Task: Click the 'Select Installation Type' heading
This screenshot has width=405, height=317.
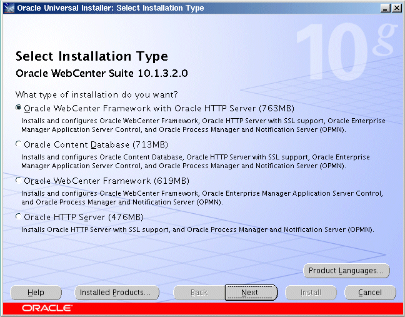Action: tap(92, 56)
